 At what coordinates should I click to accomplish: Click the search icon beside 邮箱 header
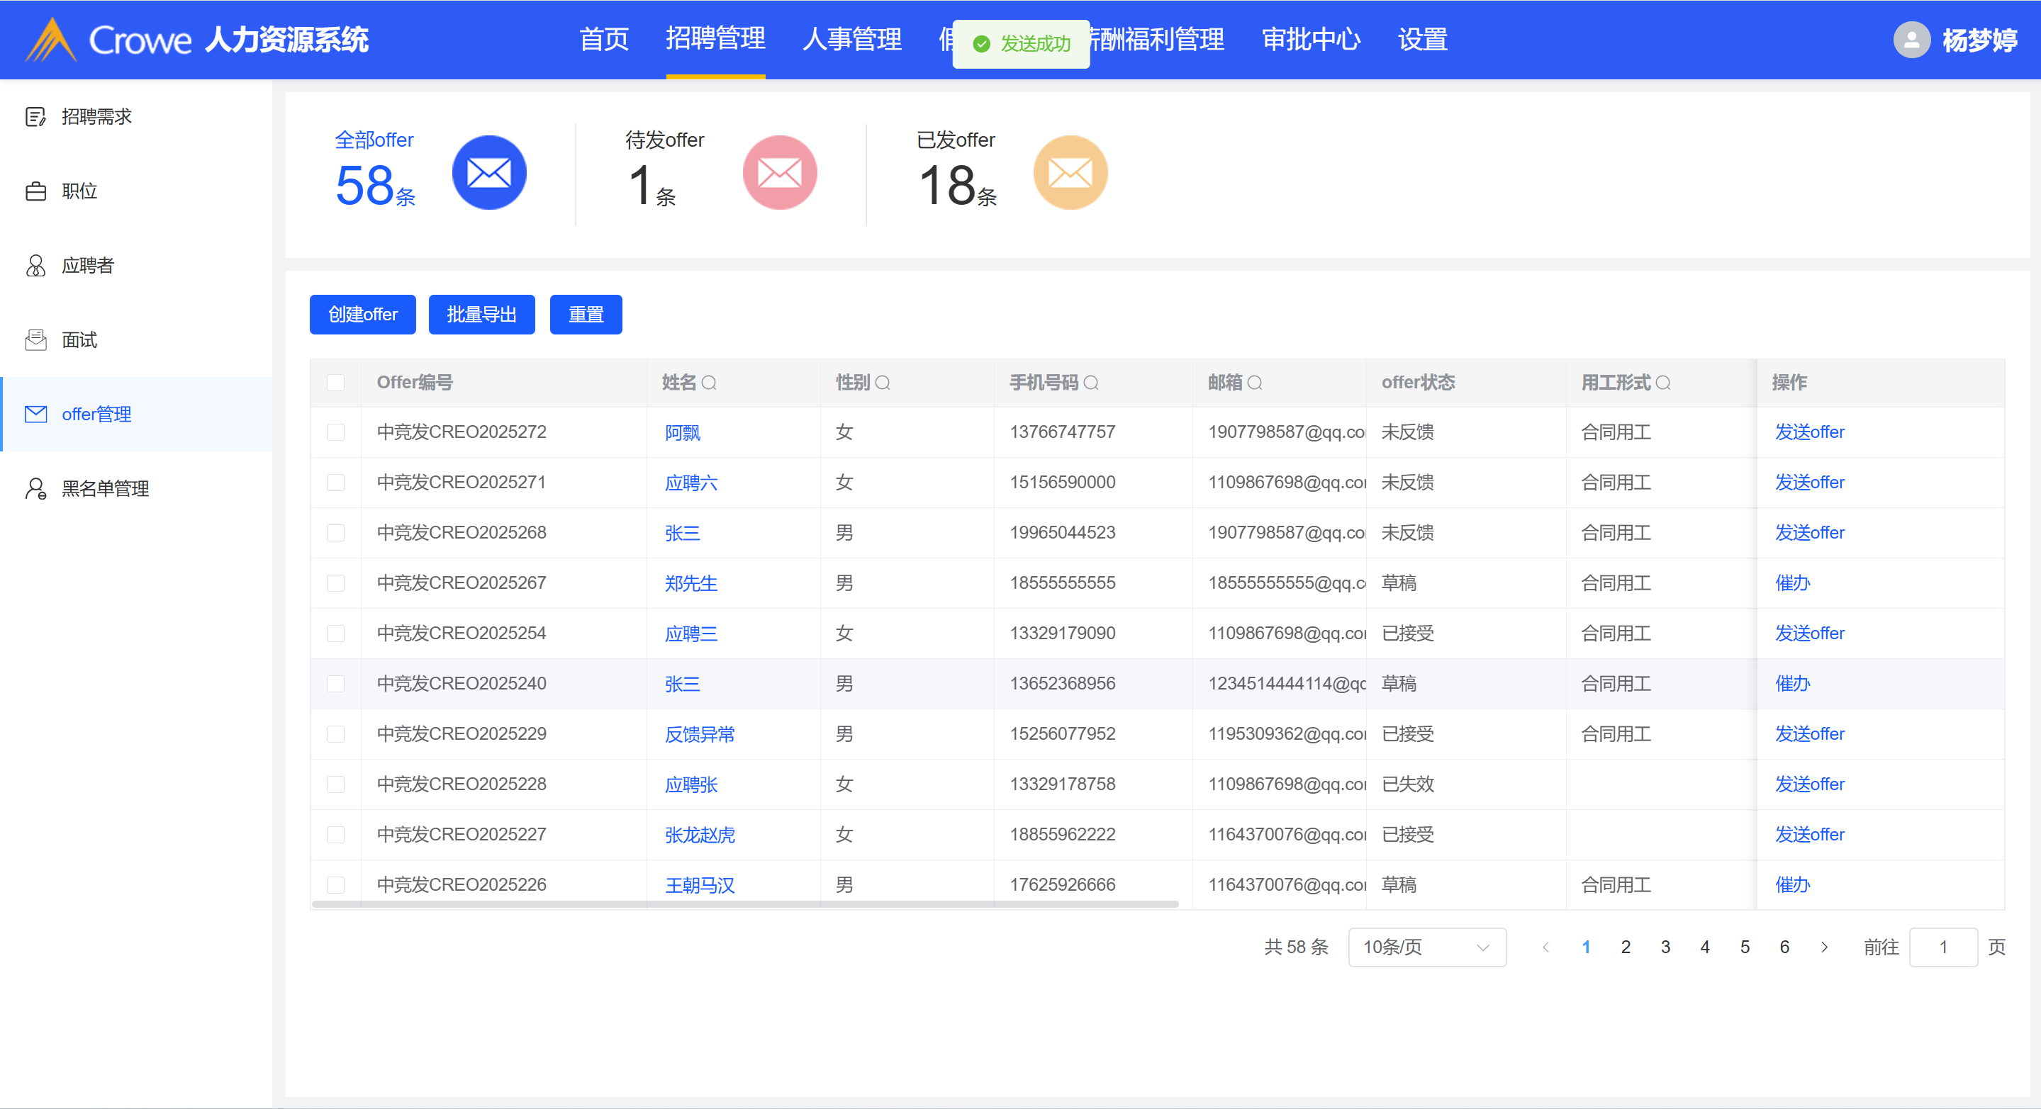click(x=1255, y=383)
